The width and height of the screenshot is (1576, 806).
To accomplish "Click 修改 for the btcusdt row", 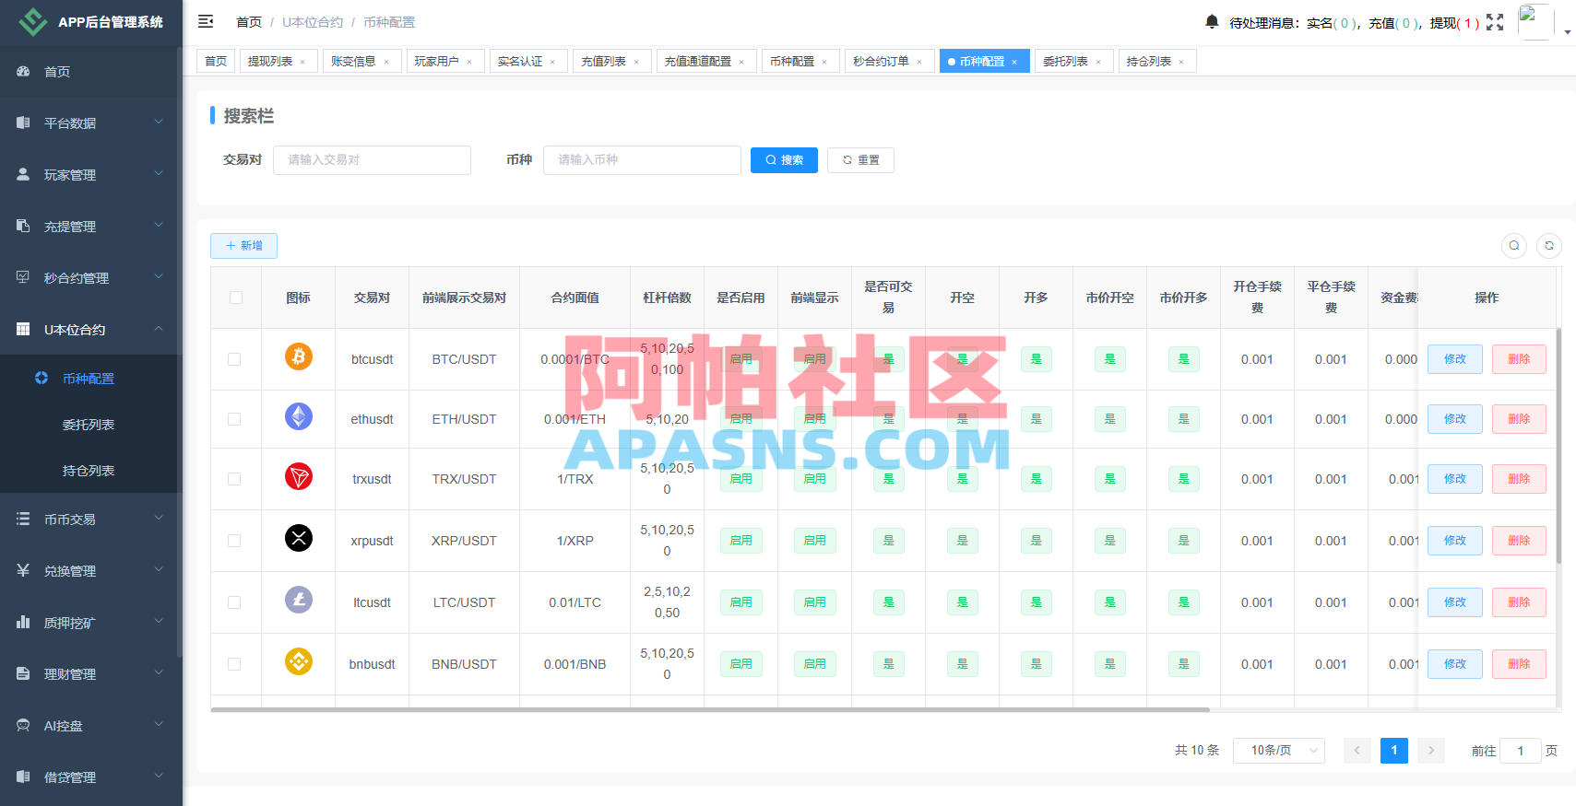I will tap(1455, 359).
